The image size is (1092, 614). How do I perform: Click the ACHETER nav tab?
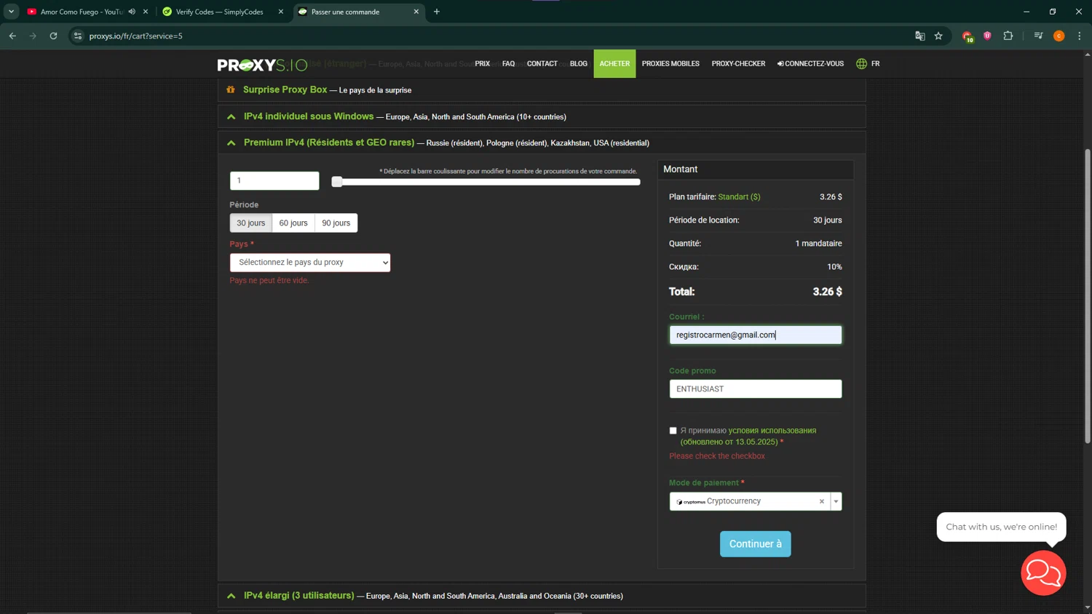[614, 64]
